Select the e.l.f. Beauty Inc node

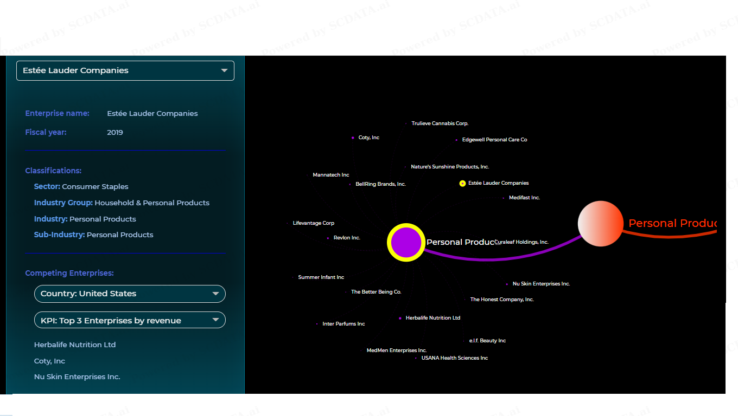[x=487, y=341]
